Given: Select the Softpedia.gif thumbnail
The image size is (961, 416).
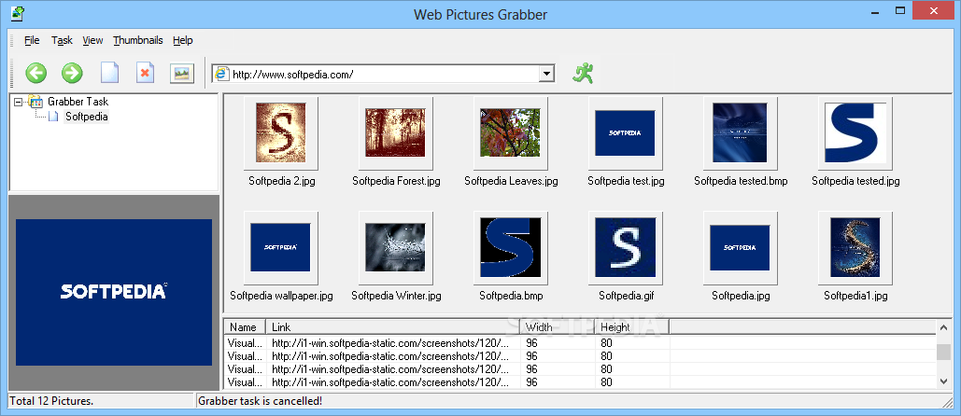Looking at the screenshot, I should tap(626, 248).
